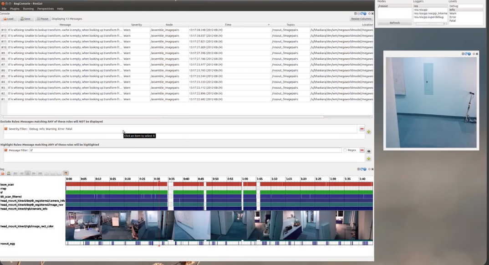
Task: Sort by the Severity column header
Action: 136,25
